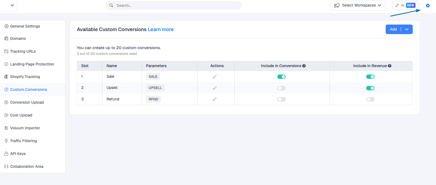The width and height of the screenshot is (436, 185).
Task: Click the search magnifier icon
Action: click(x=111, y=5)
